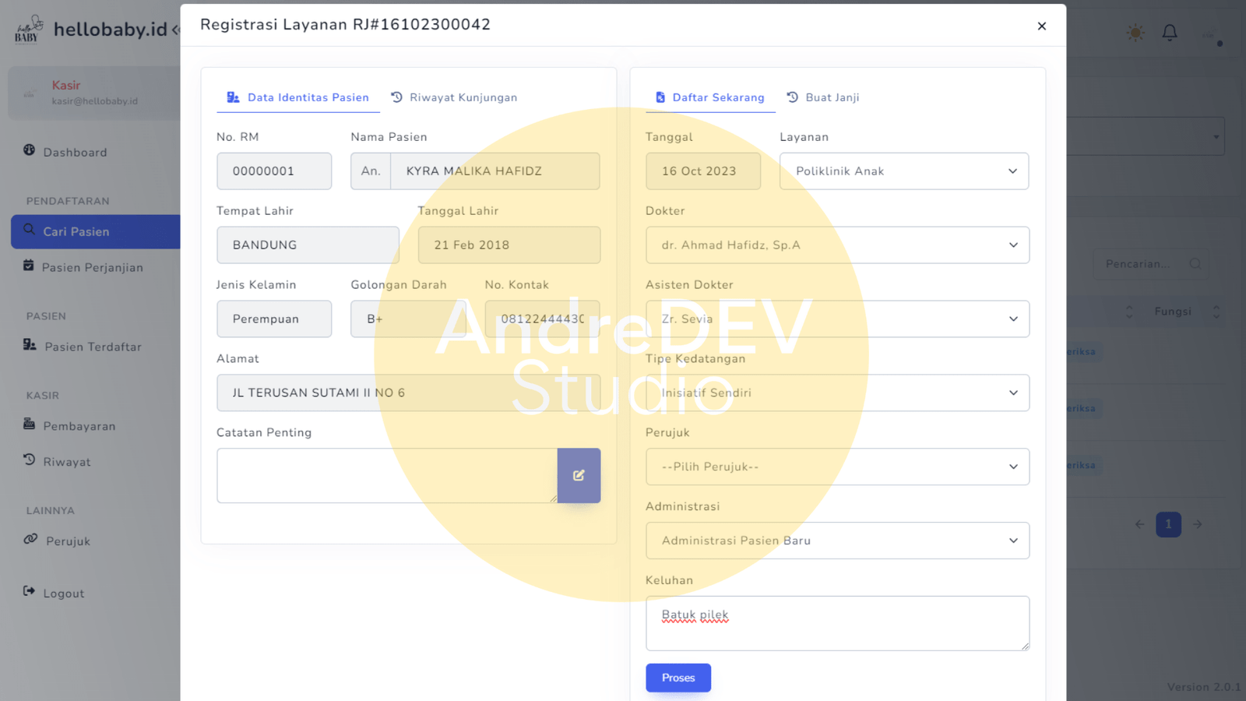Click the Riwayat history sidebar item
The width and height of the screenshot is (1246, 701).
click(66, 462)
